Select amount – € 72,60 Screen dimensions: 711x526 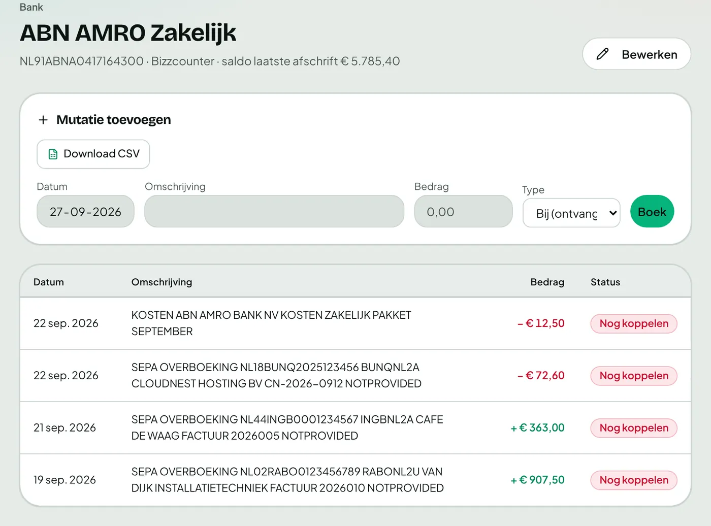(541, 376)
